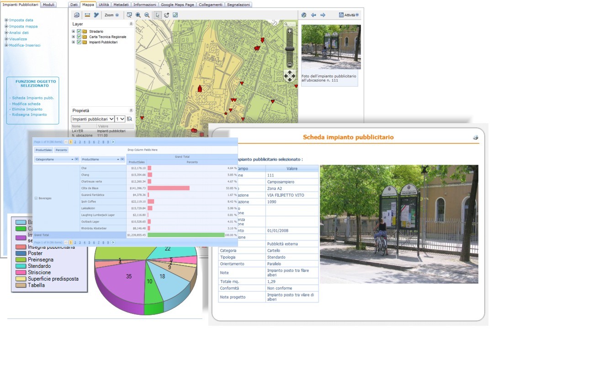Switch to the Moduli tab
594x365 pixels.
tap(49, 5)
